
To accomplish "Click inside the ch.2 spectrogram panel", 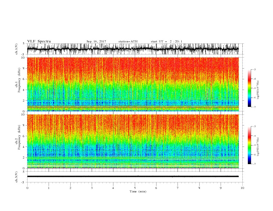I will tap(133, 141).
